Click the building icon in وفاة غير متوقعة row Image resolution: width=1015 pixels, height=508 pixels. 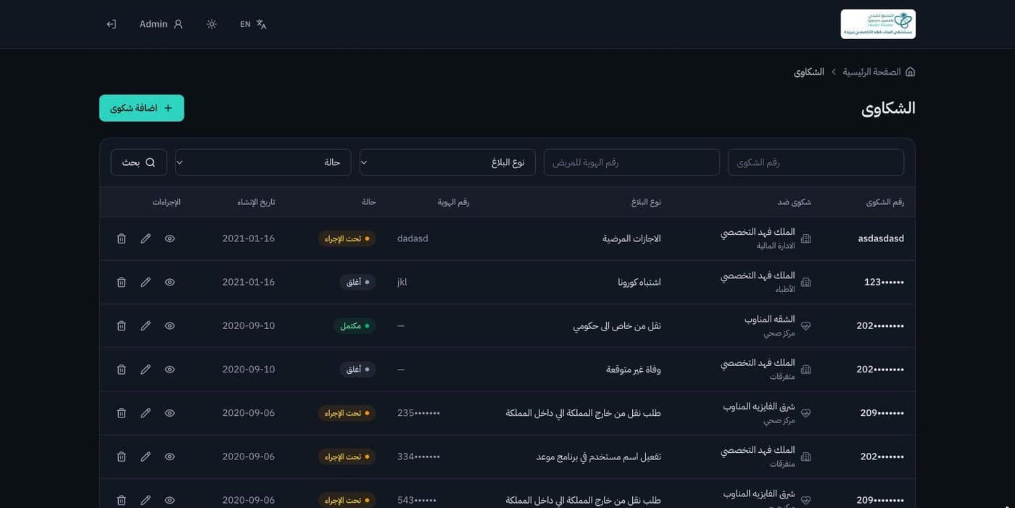click(x=805, y=370)
